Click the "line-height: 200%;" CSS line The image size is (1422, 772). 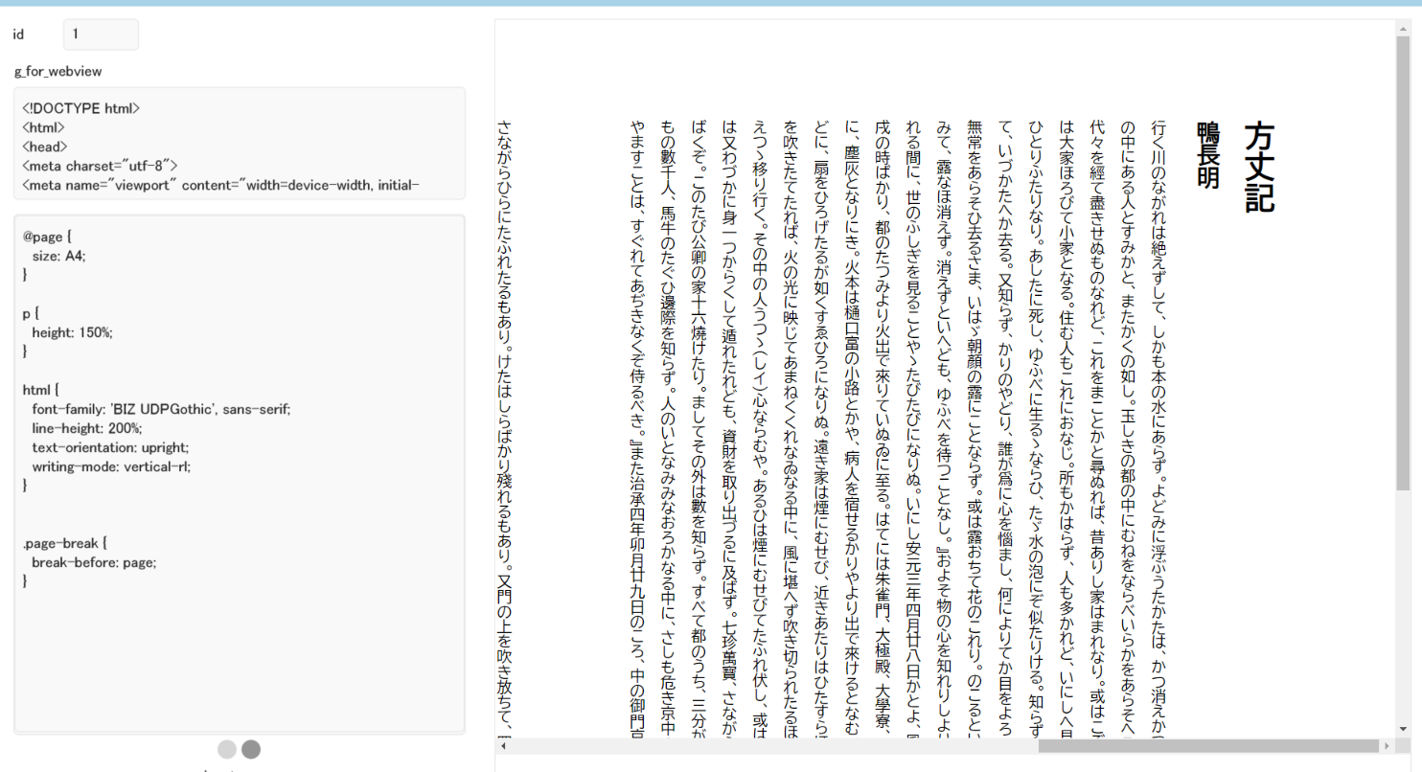coord(87,428)
